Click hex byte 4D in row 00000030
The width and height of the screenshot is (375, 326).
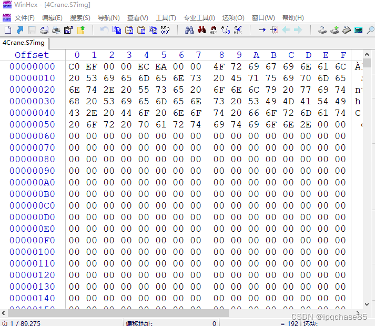point(288,101)
